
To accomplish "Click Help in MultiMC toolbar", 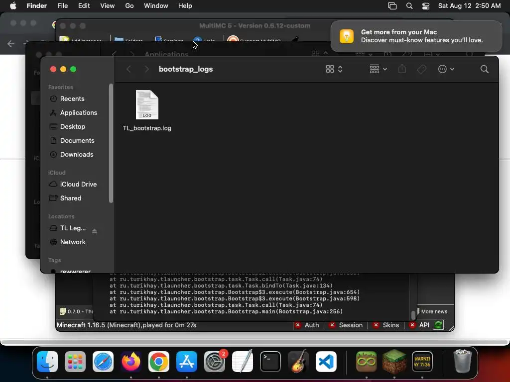I will coord(204,40).
